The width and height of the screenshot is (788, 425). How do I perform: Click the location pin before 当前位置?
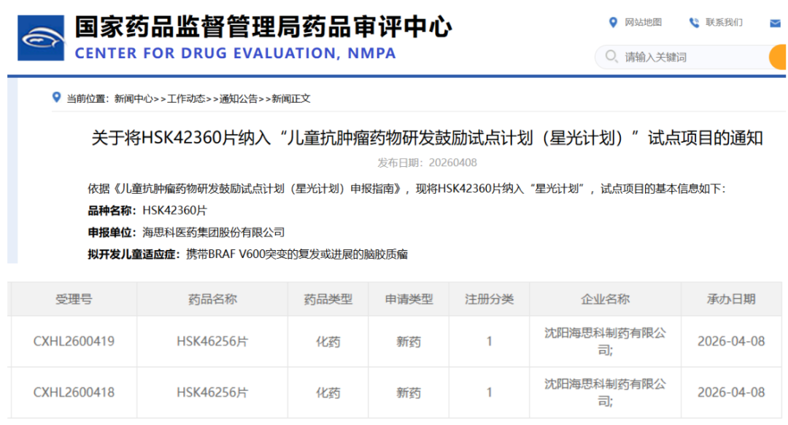[x=56, y=98]
